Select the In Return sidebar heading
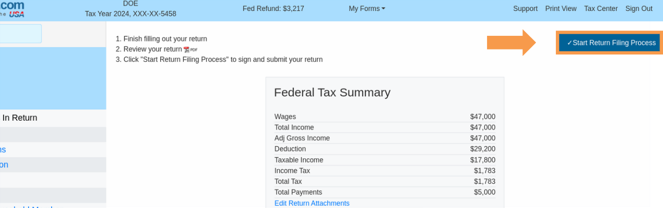This screenshot has height=208, width=663. pos(20,118)
